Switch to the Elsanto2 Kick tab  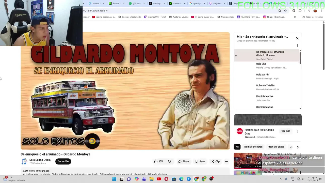click(x=116, y=4)
